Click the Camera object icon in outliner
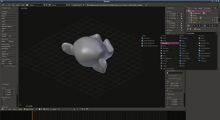 191,18
